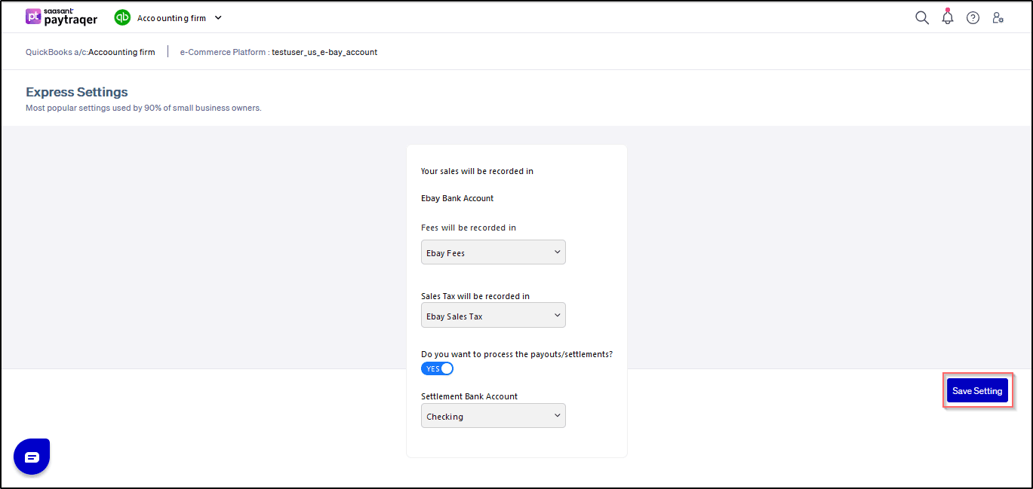Open the Settlement Bank Account Checking dropdown
Image resolution: width=1033 pixels, height=489 pixels.
[493, 416]
